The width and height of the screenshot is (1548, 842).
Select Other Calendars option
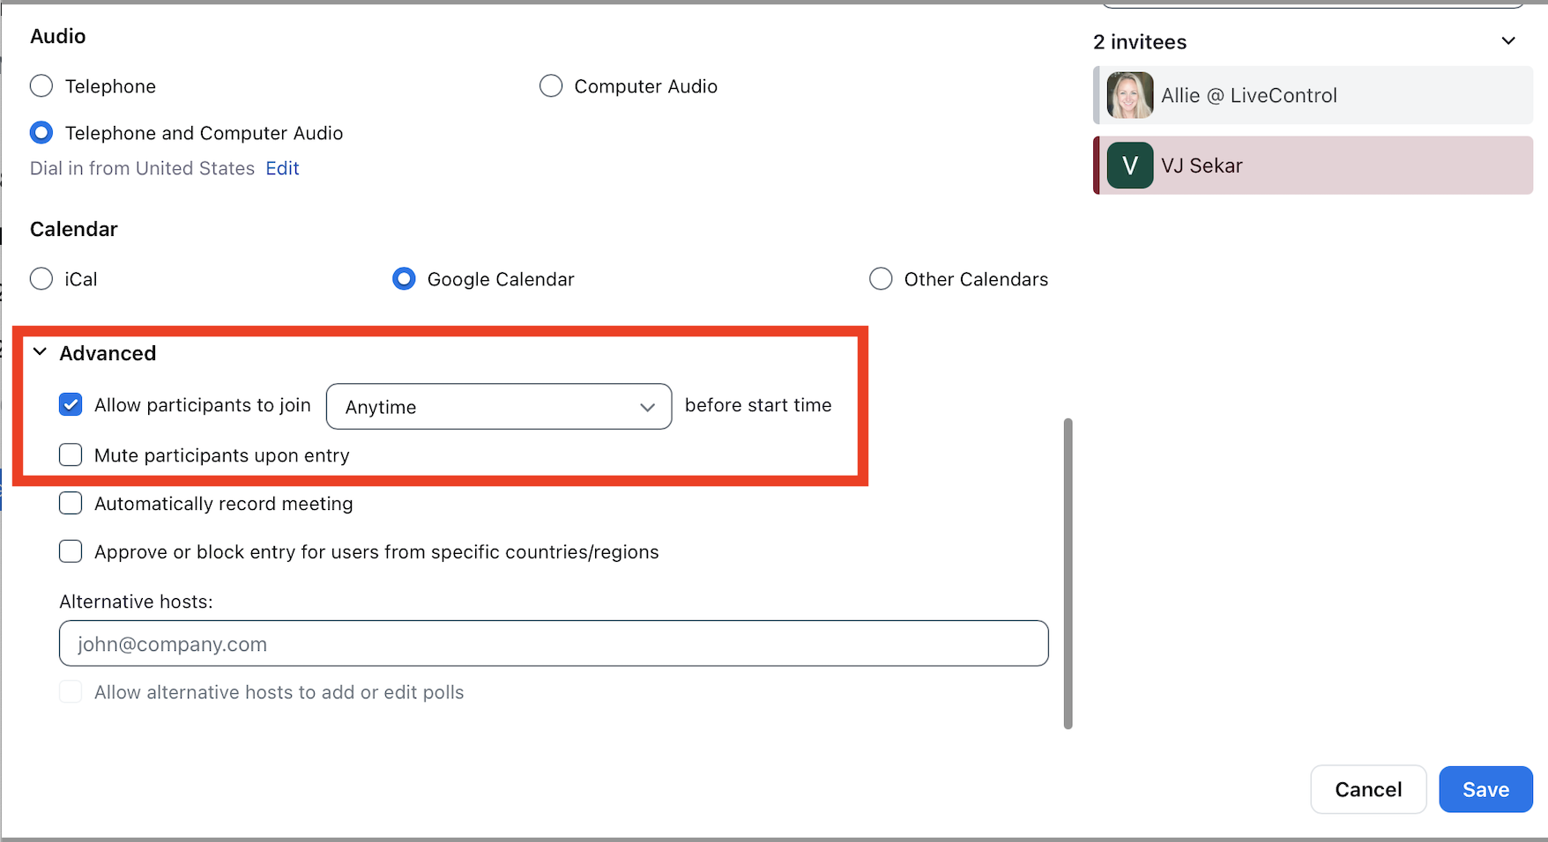(x=881, y=279)
